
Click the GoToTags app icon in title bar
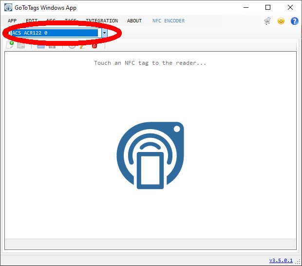(8, 8)
